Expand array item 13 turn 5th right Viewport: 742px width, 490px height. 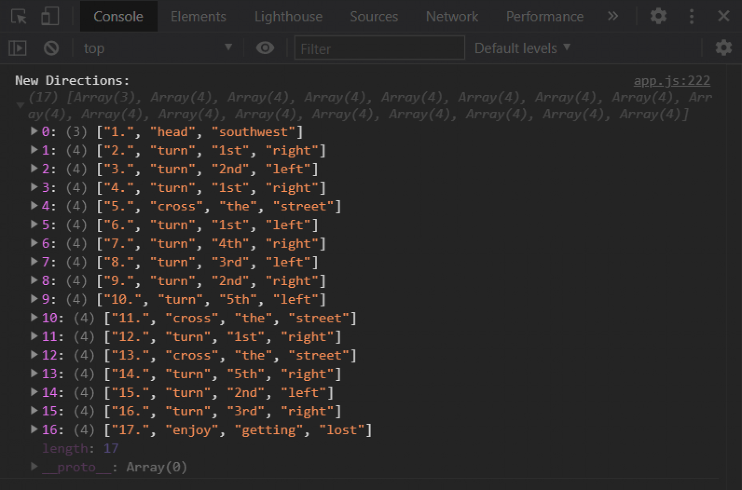pyautogui.click(x=34, y=373)
